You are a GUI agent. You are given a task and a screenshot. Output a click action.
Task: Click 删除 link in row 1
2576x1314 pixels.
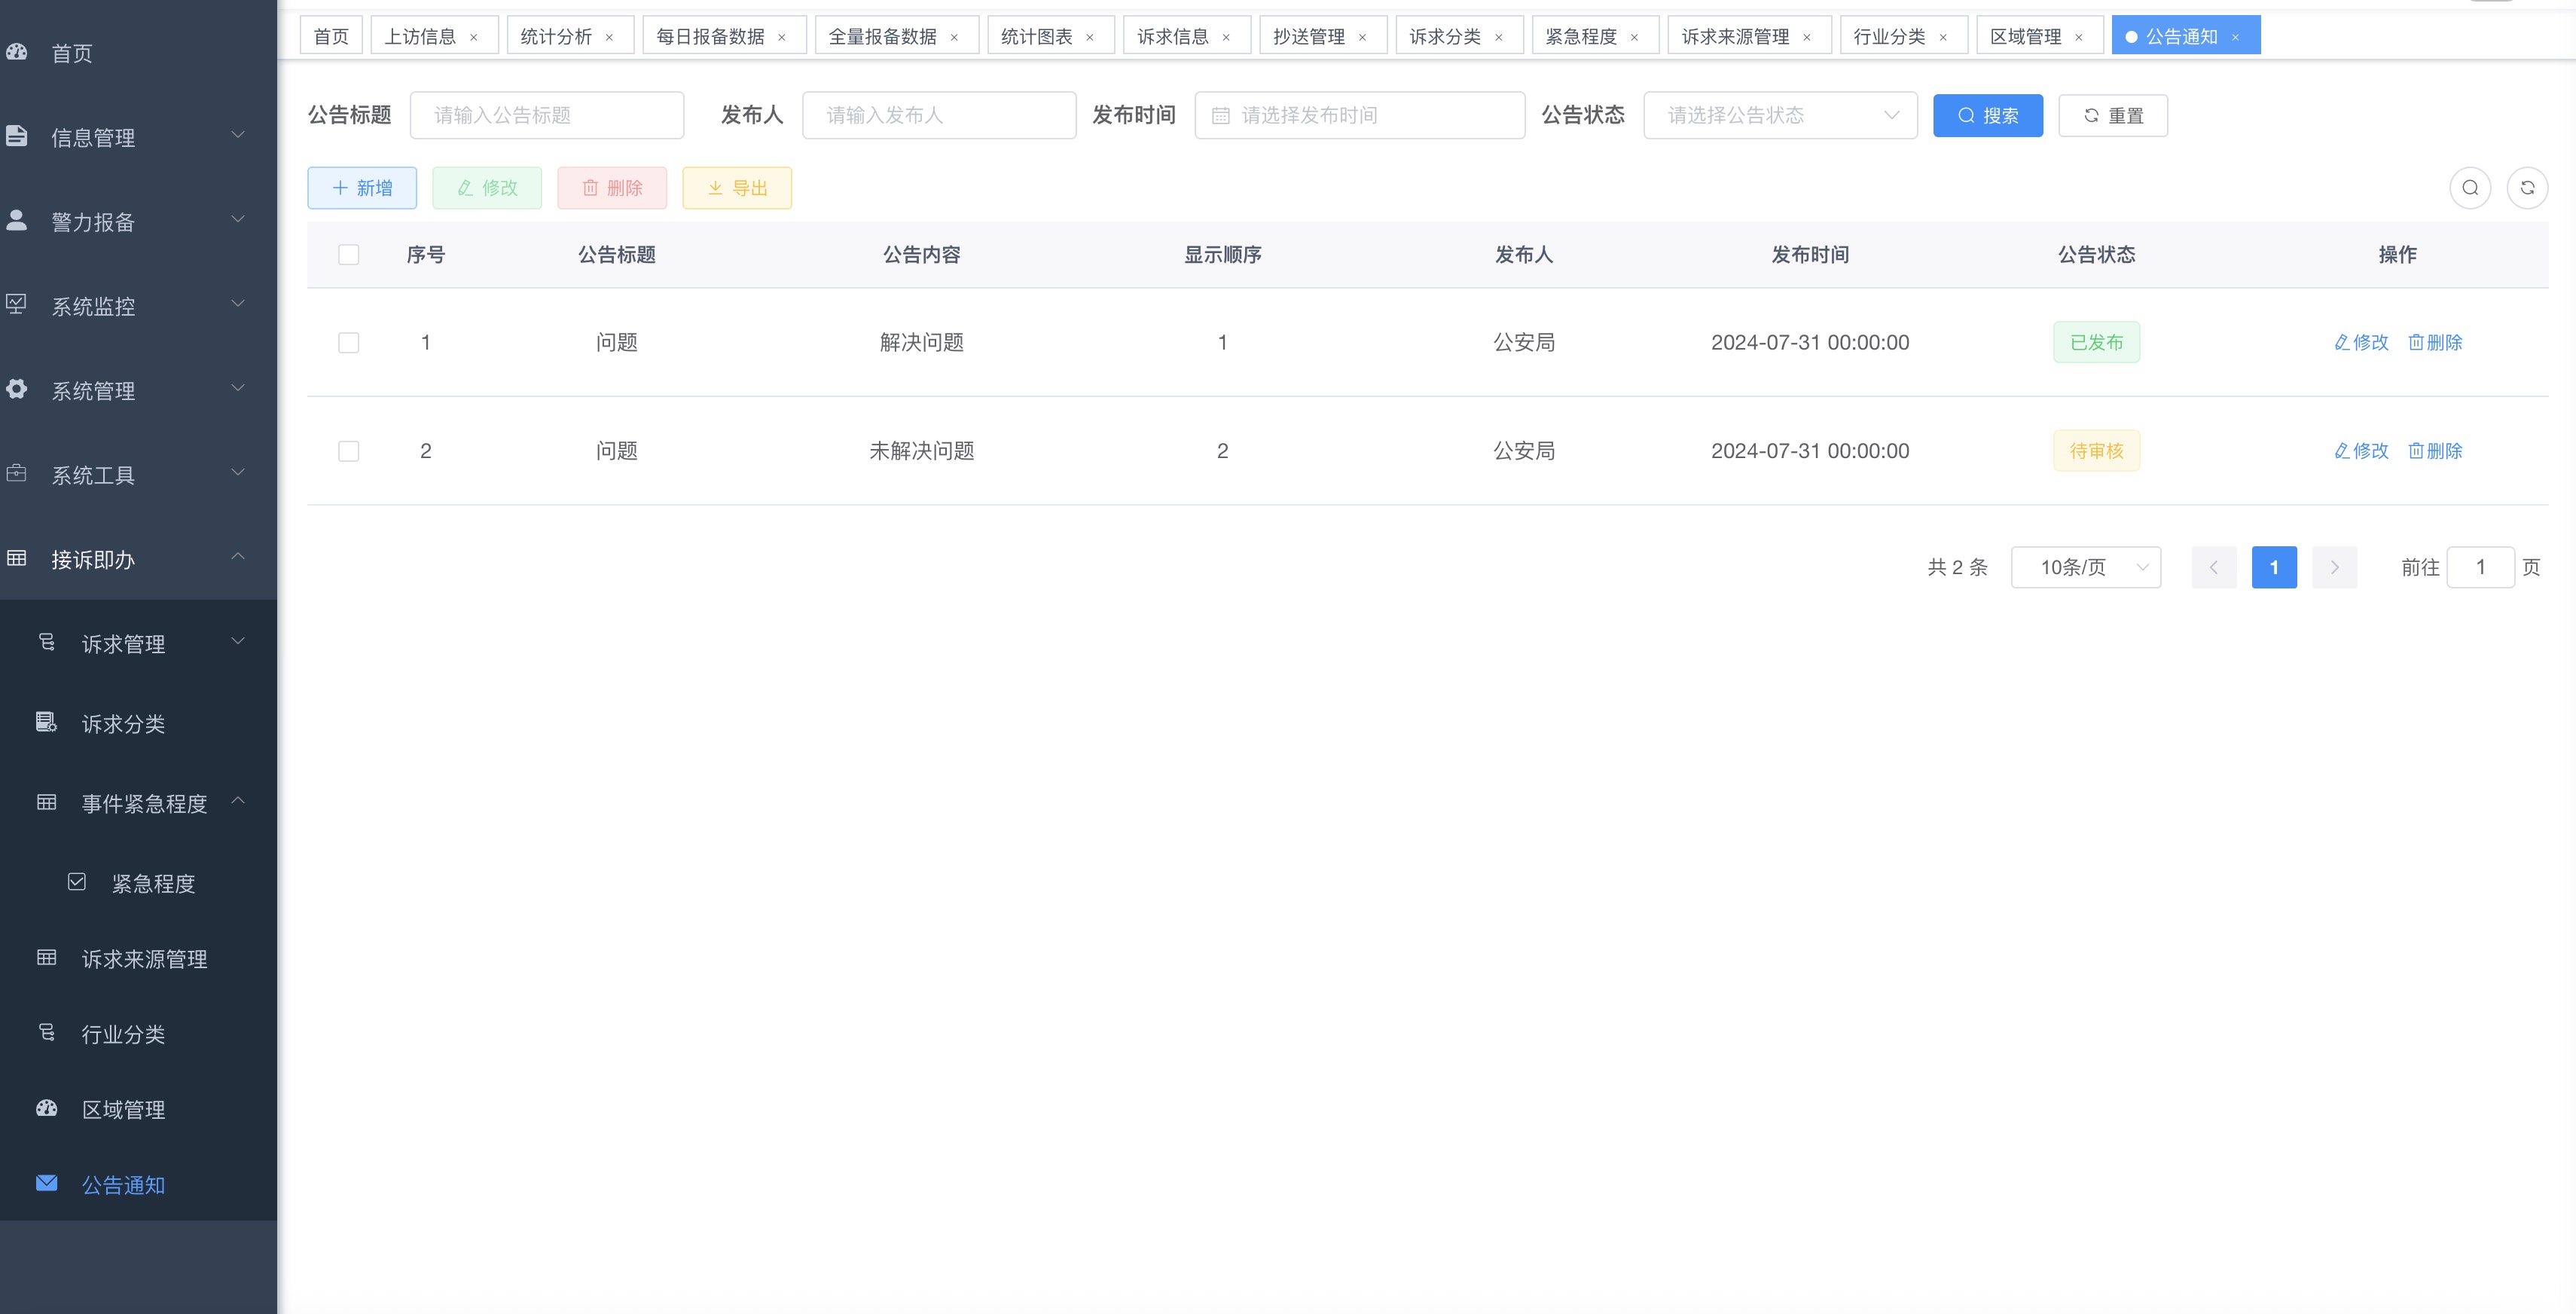click(2435, 343)
